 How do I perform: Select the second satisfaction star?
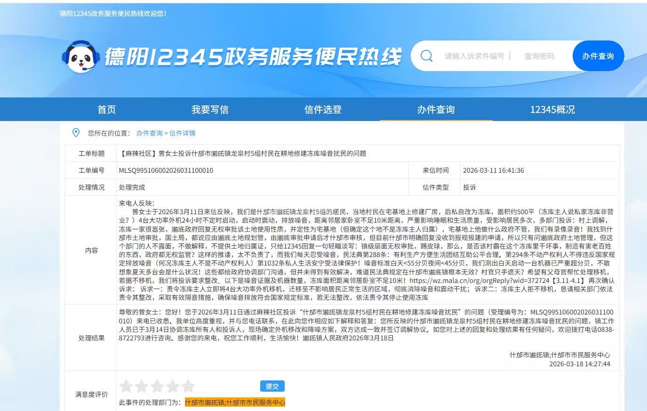pyautogui.click(x=142, y=387)
